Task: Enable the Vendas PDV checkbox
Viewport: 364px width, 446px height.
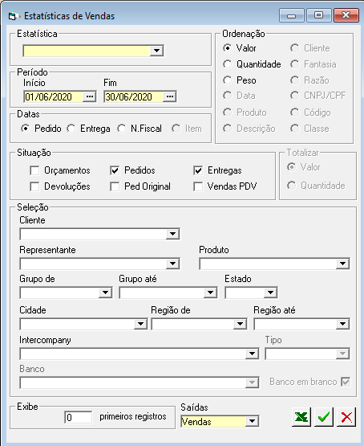Action: pos(198,187)
